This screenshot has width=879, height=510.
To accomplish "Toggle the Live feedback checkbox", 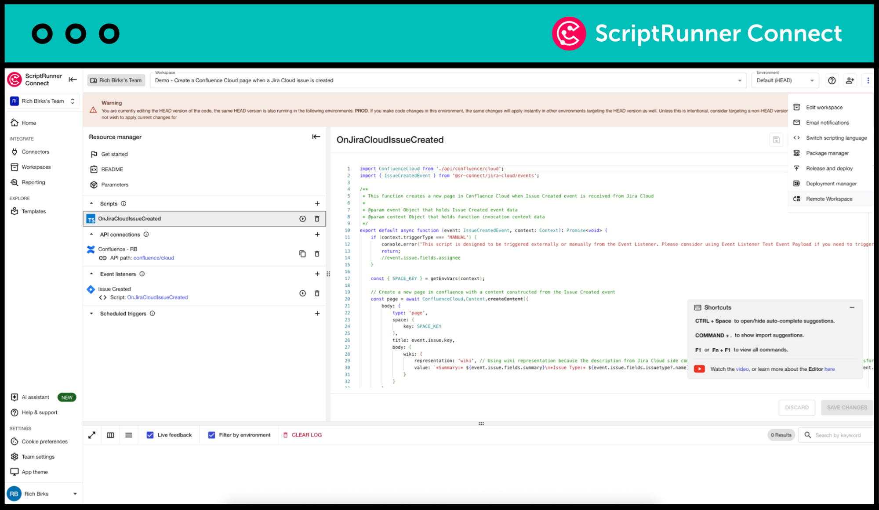I will [x=150, y=435].
